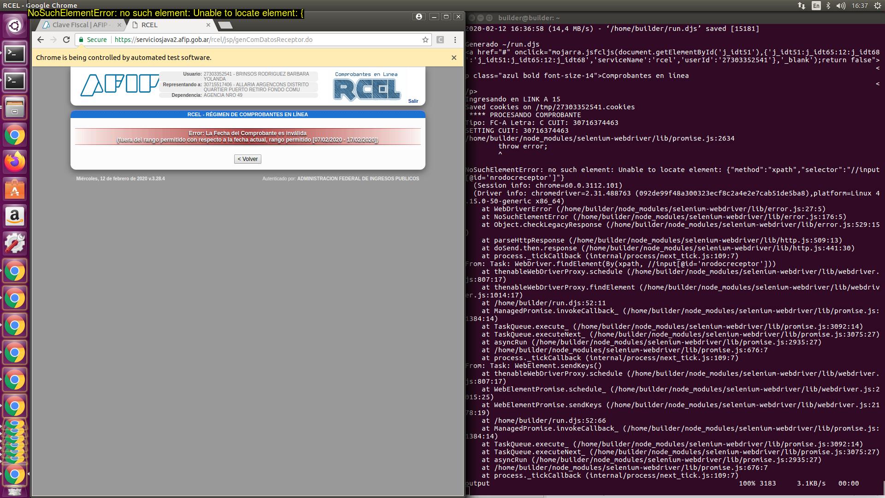Viewport: 885px width, 498px height.
Task: Click terminal text 'throw error;'
Action: click(523, 146)
